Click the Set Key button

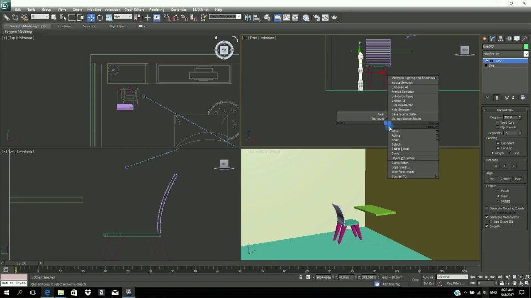tap(429, 284)
